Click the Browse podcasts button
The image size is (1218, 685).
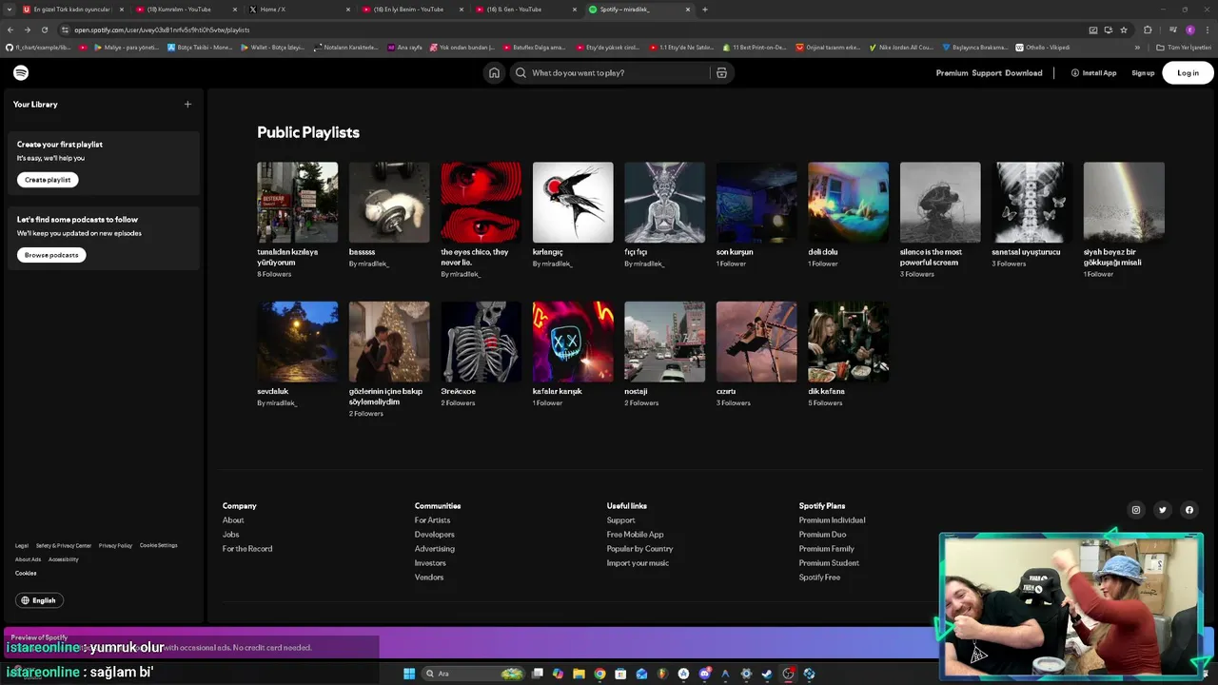click(51, 255)
